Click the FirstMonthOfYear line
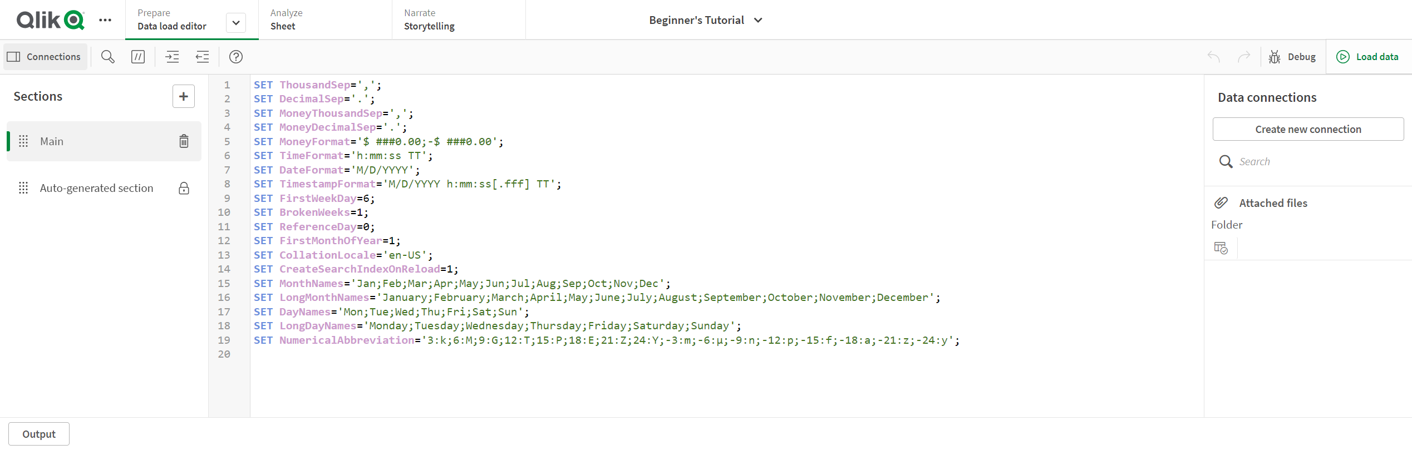The width and height of the screenshot is (1412, 450). click(x=327, y=241)
